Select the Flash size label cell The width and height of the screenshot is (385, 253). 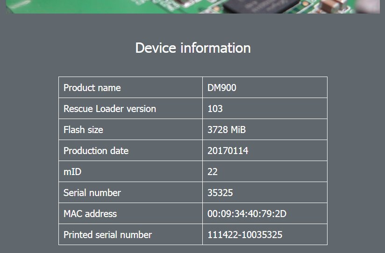coord(83,130)
